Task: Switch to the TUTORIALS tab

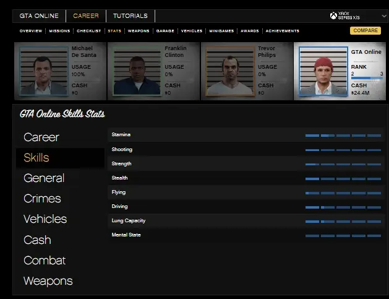Action: tap(130, 16)
